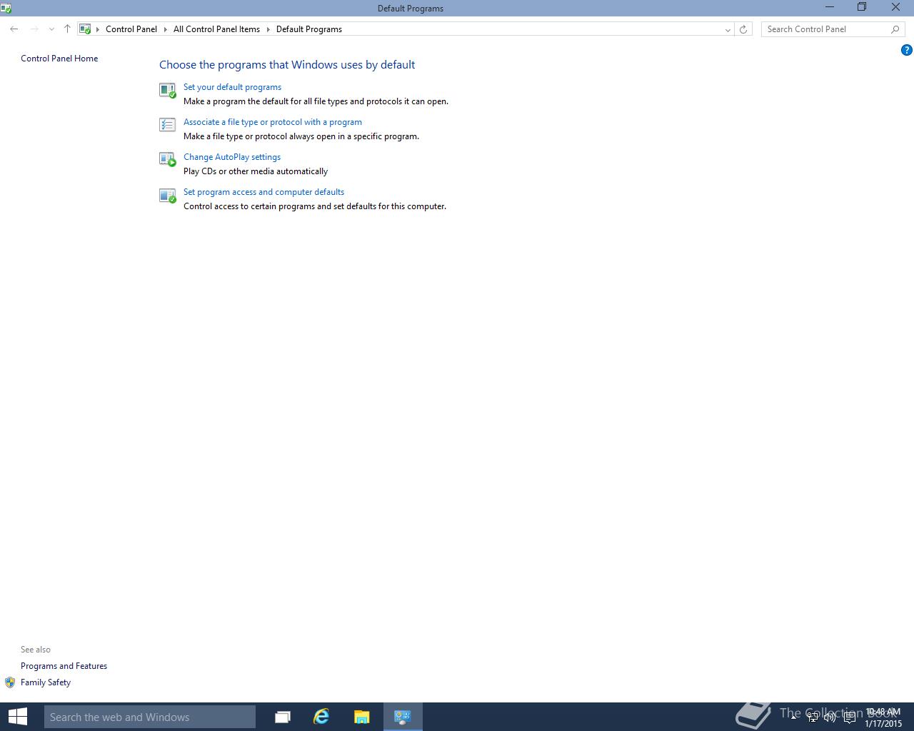Click the forward navigation arrow

point(34,29)
